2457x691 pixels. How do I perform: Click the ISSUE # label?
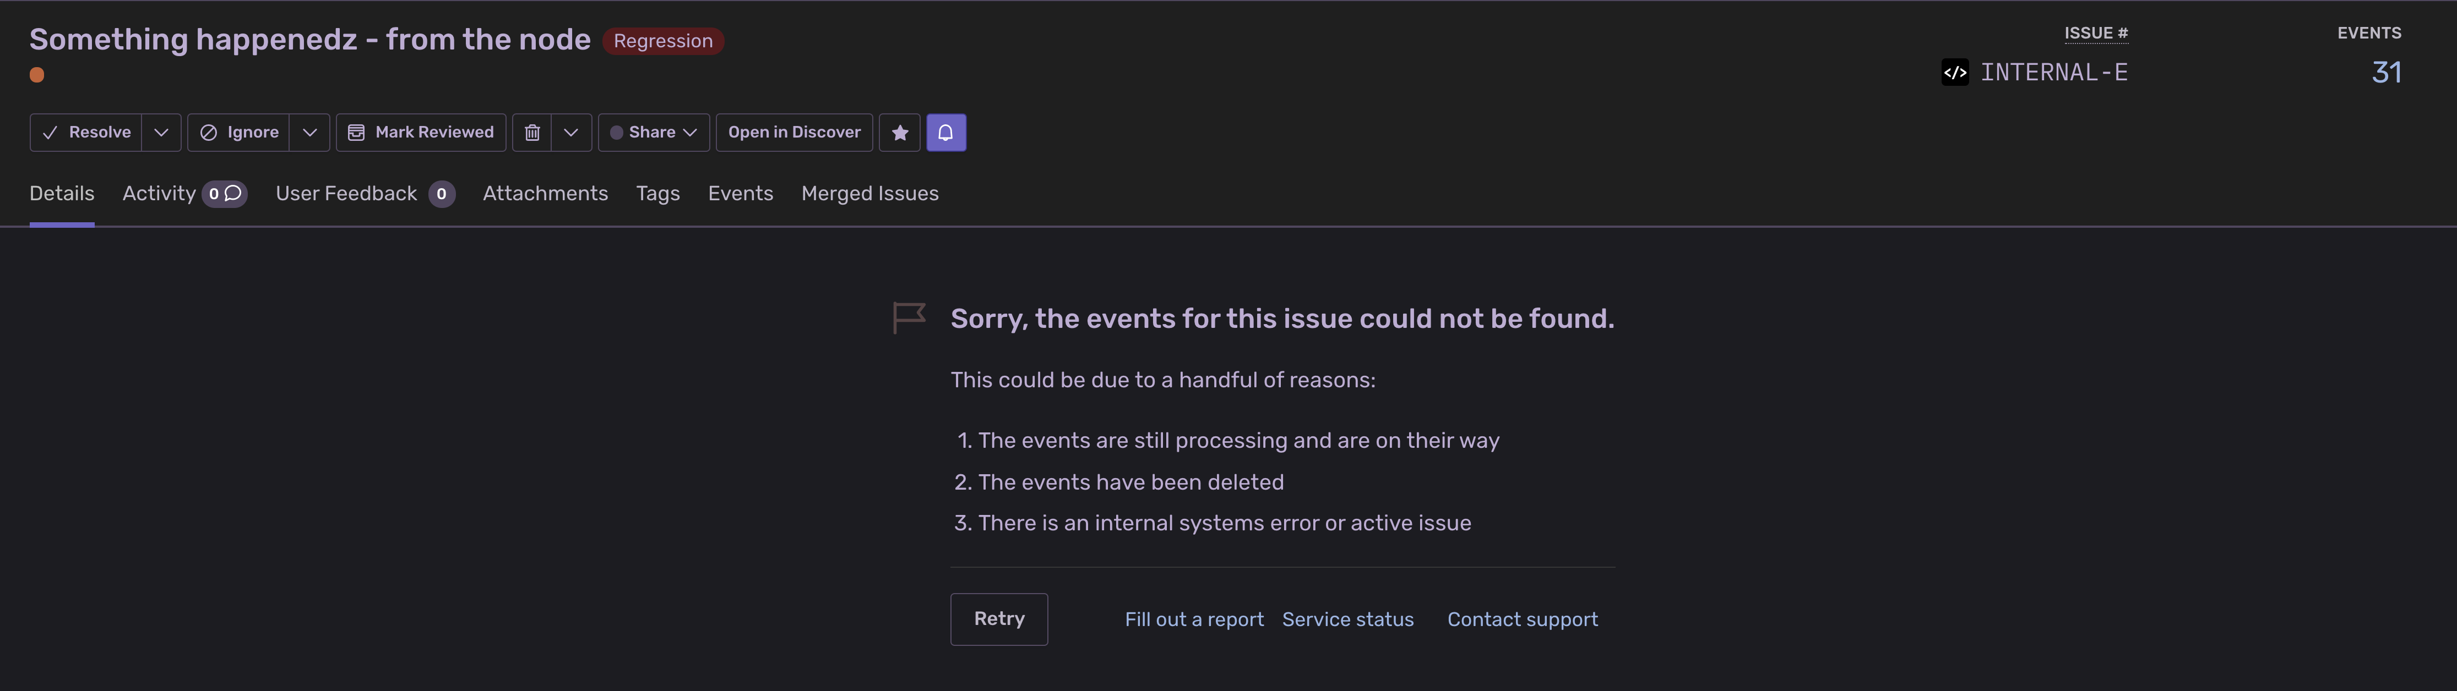[x=2096, y=34]
